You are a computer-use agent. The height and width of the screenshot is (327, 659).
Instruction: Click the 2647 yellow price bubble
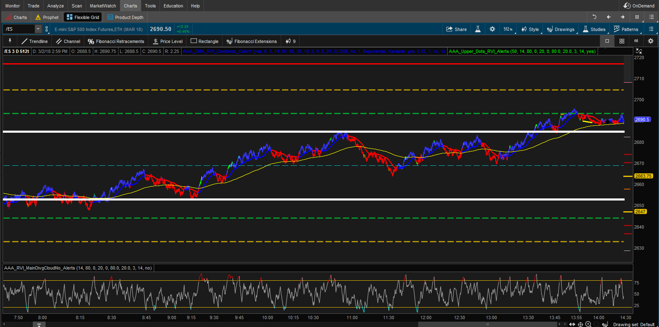(640, 212)
